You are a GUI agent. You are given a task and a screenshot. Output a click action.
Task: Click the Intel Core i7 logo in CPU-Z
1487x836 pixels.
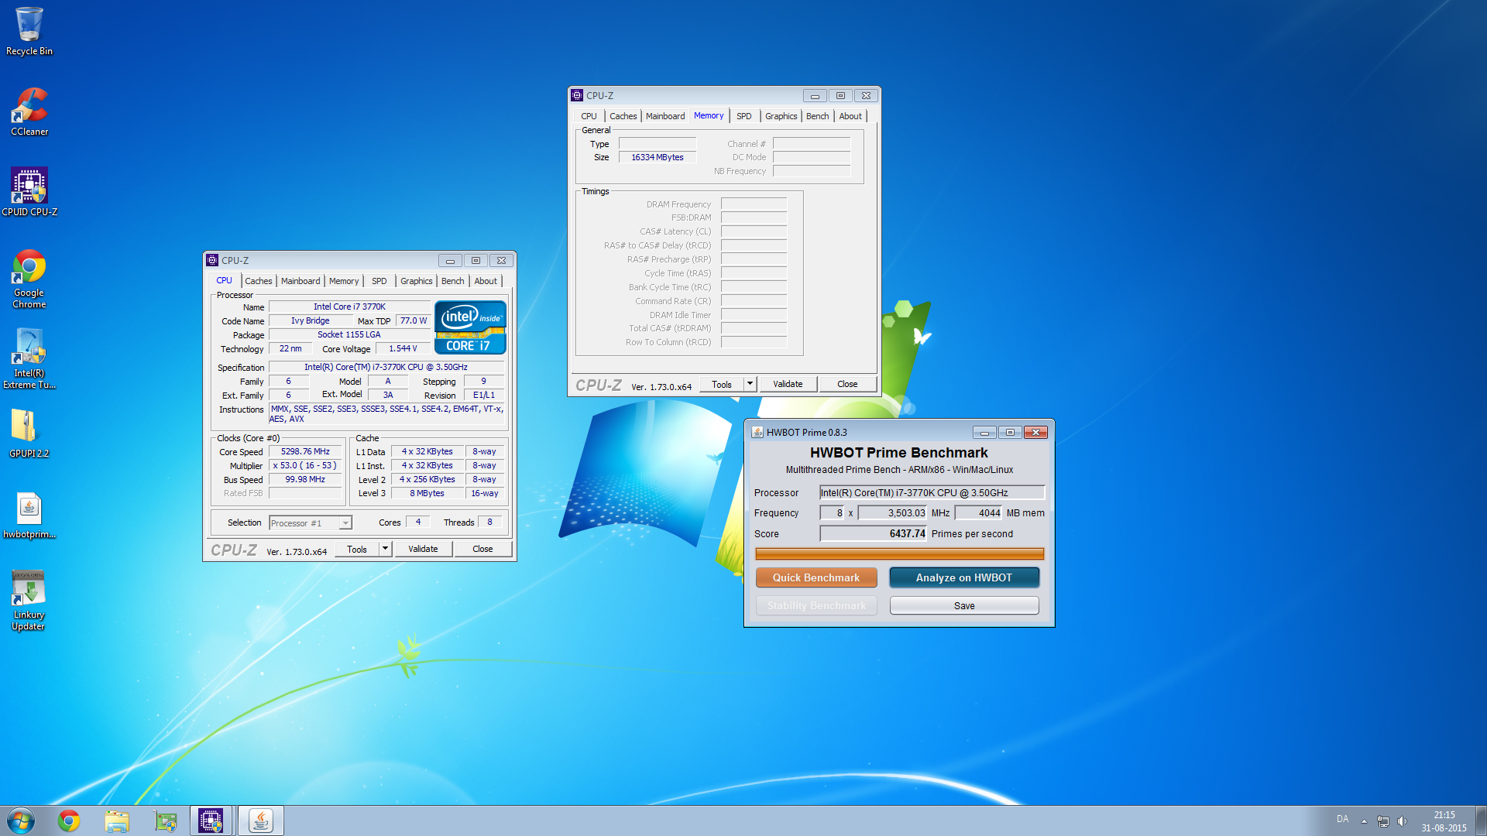pyautogui.click(x=470, y=327)
